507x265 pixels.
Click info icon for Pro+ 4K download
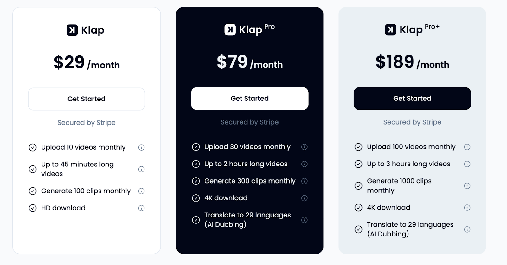467,208
